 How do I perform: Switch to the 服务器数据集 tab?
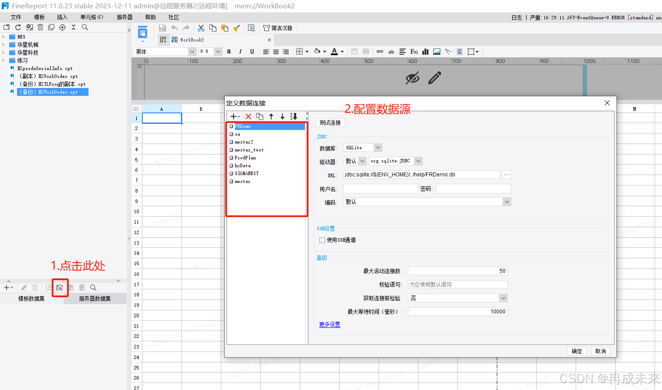[95, 299]
